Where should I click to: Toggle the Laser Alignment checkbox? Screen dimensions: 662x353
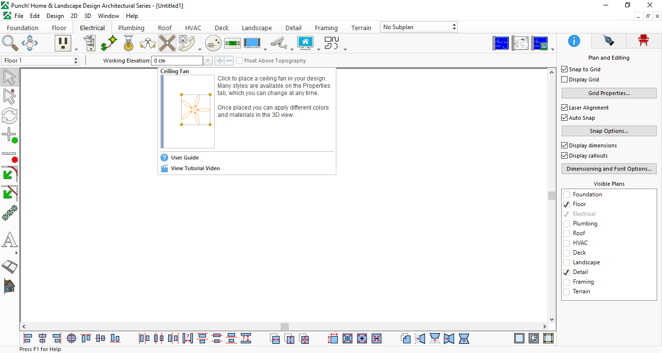click(x=564, y=108)
